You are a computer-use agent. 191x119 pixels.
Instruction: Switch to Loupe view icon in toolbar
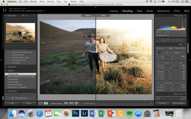[x=40, y=103]
